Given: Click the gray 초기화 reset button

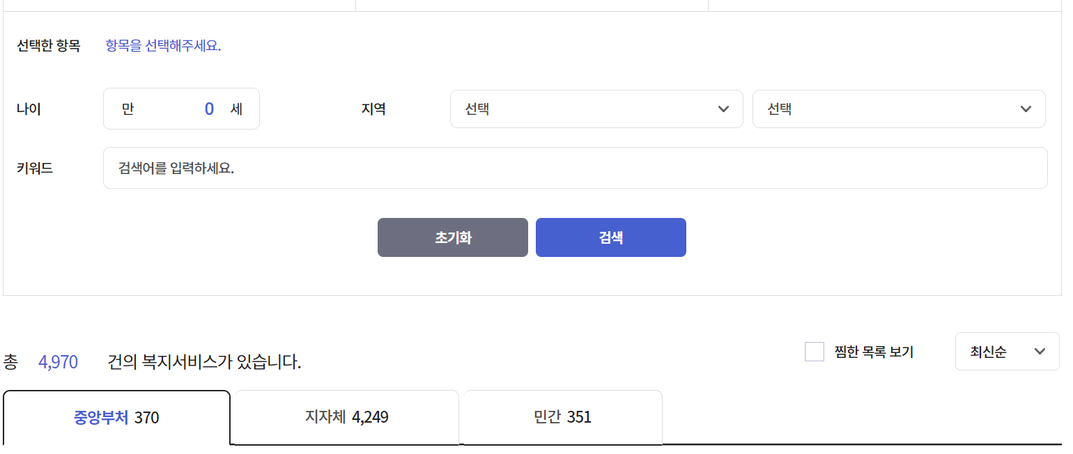Looking at the screenshot, I should (x=452, y=237).
